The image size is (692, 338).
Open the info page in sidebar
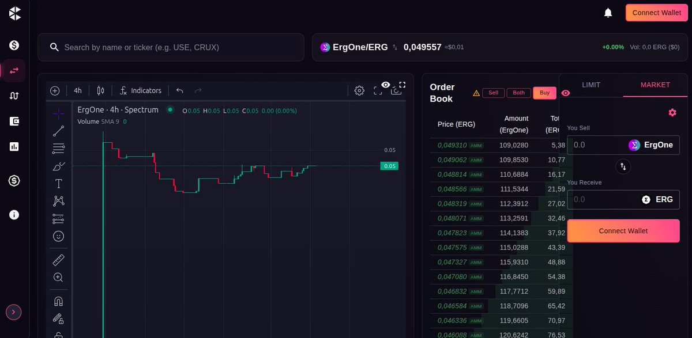click(14, 215)
